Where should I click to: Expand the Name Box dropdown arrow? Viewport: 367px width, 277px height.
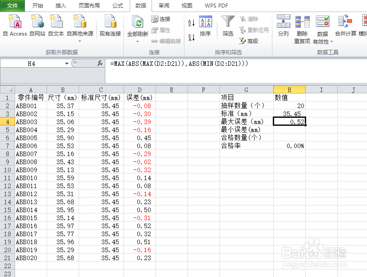[67, 64]
